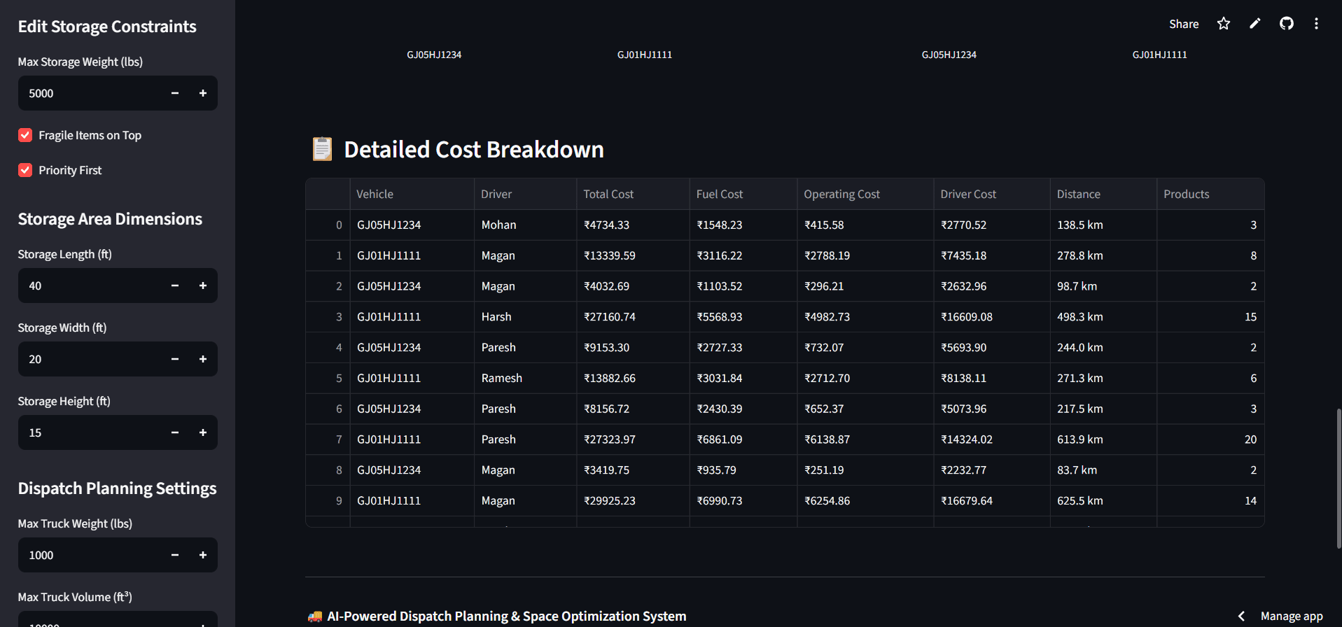Increase Storage Length value

click(x=203, y=286)
